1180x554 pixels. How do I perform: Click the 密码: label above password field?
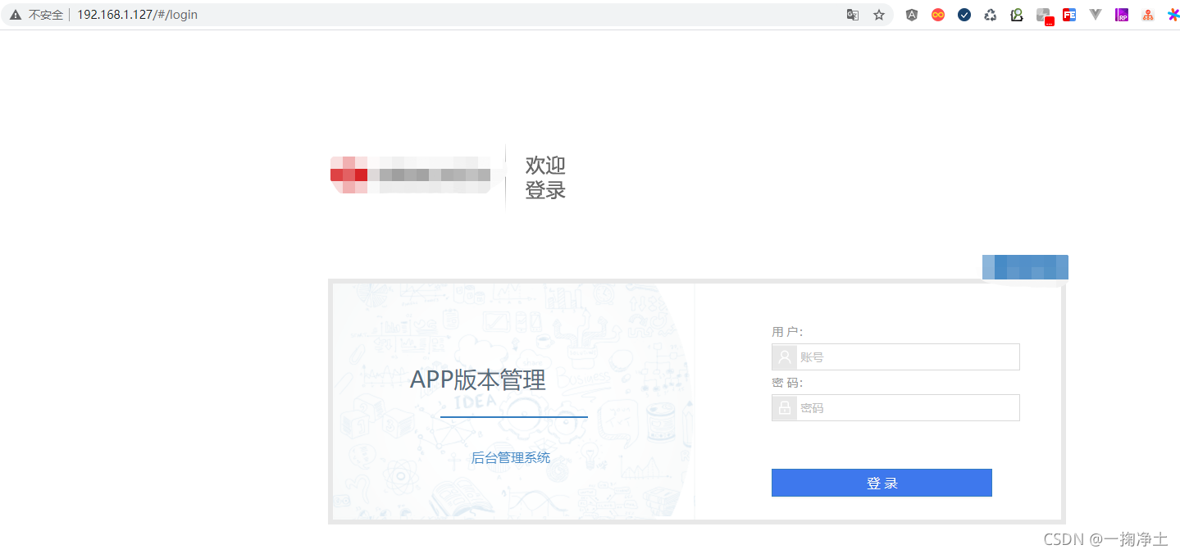click(787, 383)
